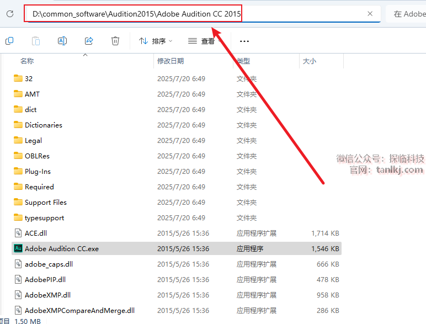Click the 1.50 MB status bar text
Screen dimensions: 426x324
(28, 321)
